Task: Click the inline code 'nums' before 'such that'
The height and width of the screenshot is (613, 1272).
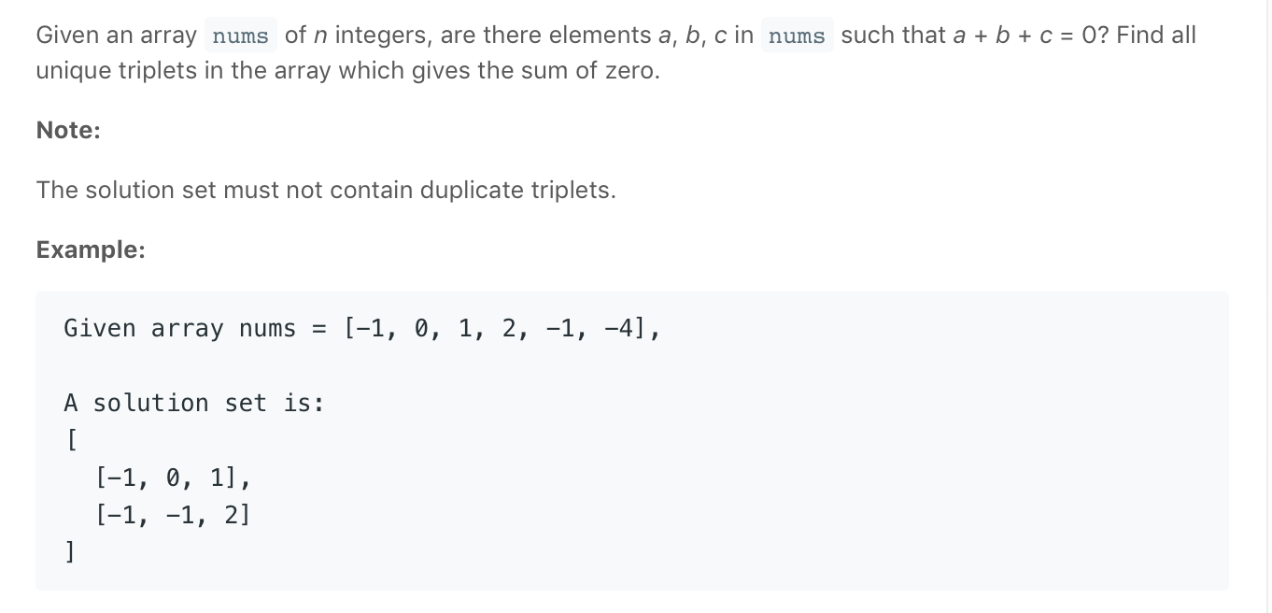Action: click(x=797, y=36)
